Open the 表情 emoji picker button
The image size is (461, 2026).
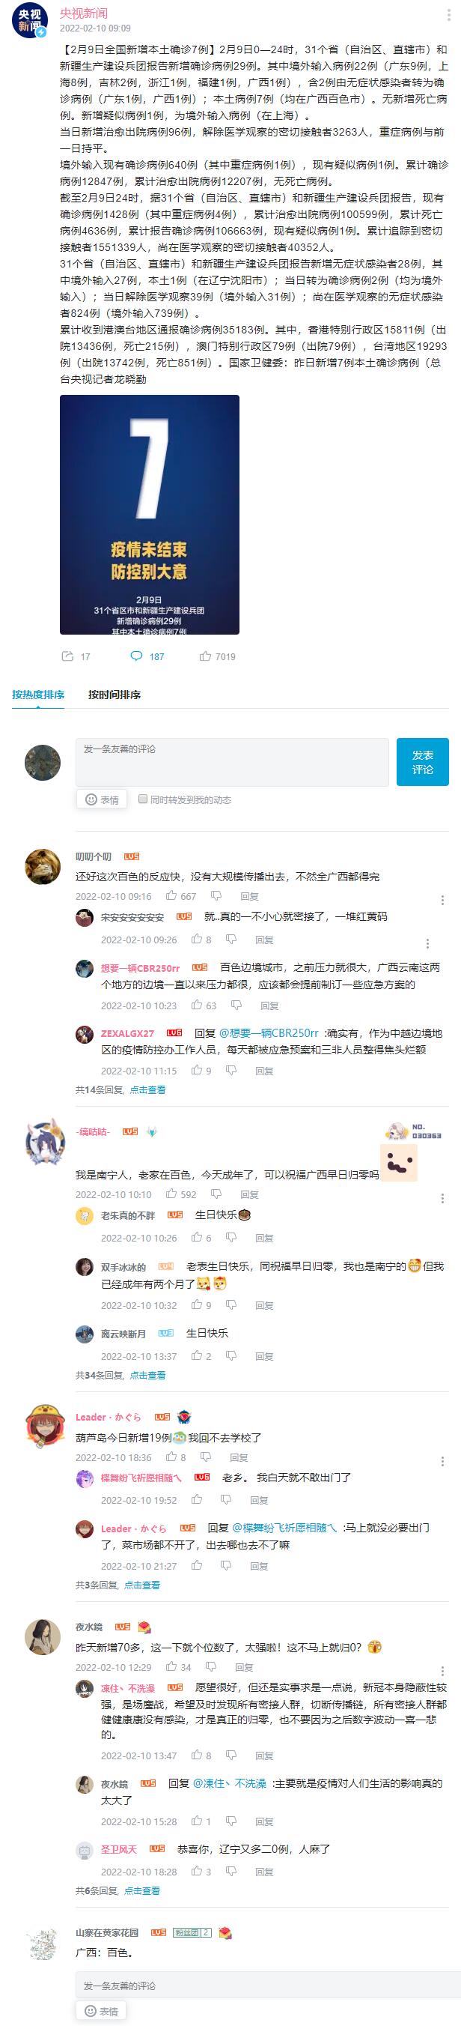(x=102, y=800)
